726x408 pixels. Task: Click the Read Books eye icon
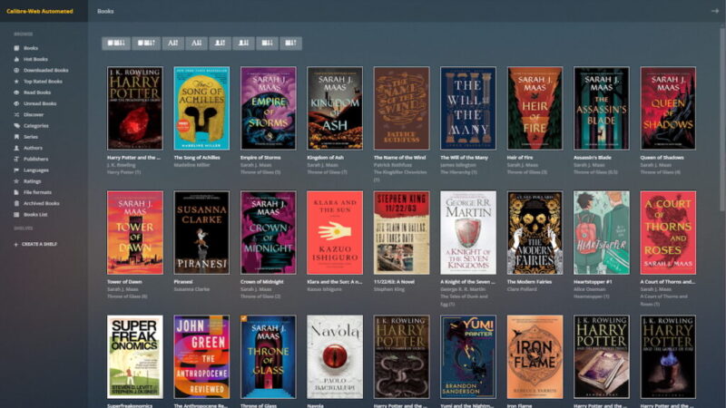[16, 92]
